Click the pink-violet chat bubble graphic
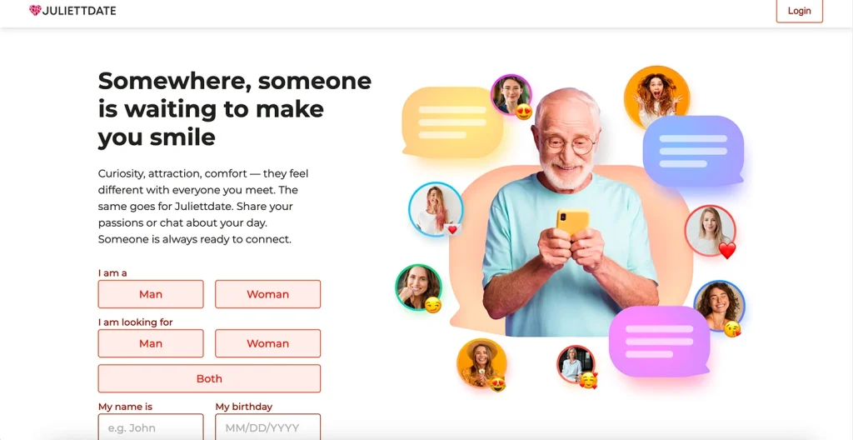 tap(659, 342)
